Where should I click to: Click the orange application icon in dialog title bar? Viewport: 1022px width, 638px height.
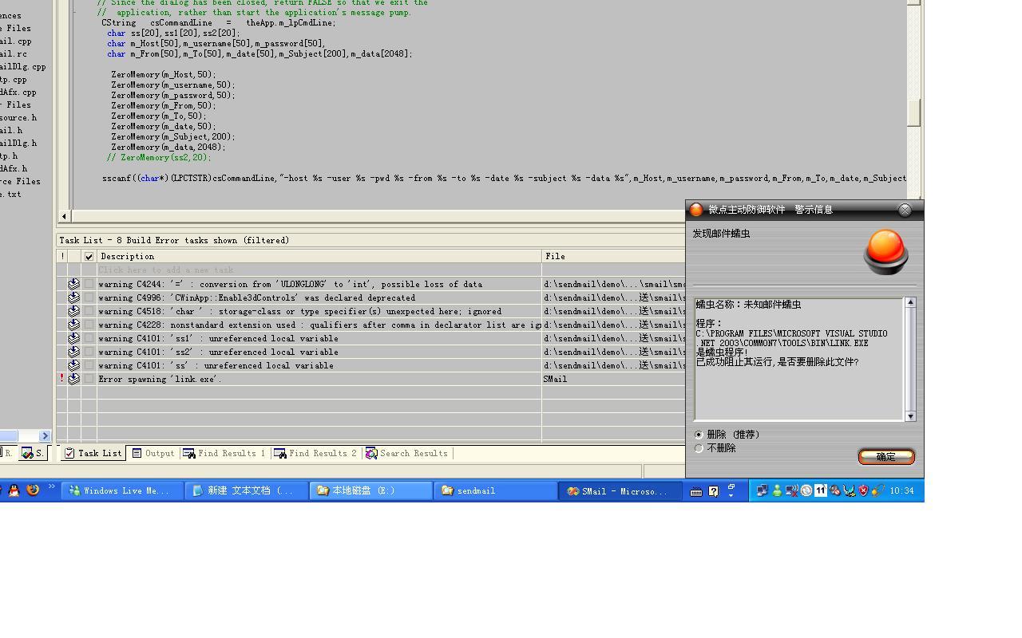(696, 210)
